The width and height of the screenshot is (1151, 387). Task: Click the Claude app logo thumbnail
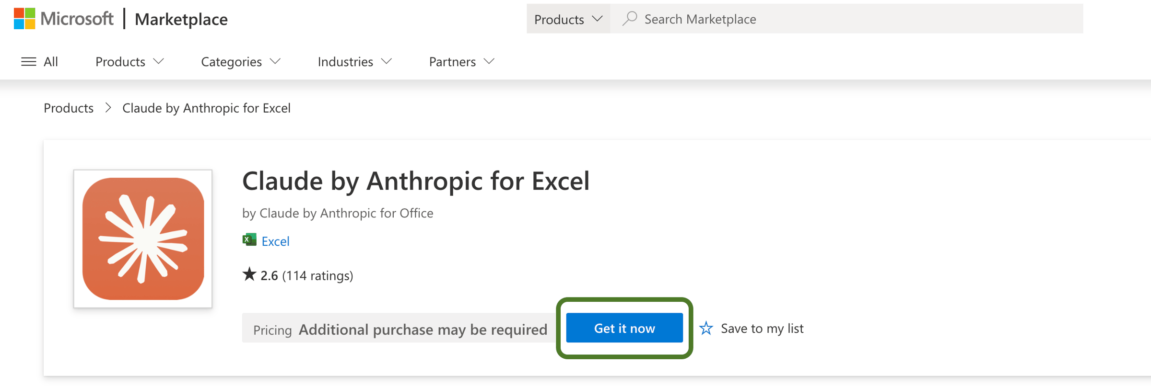point(143,239)
